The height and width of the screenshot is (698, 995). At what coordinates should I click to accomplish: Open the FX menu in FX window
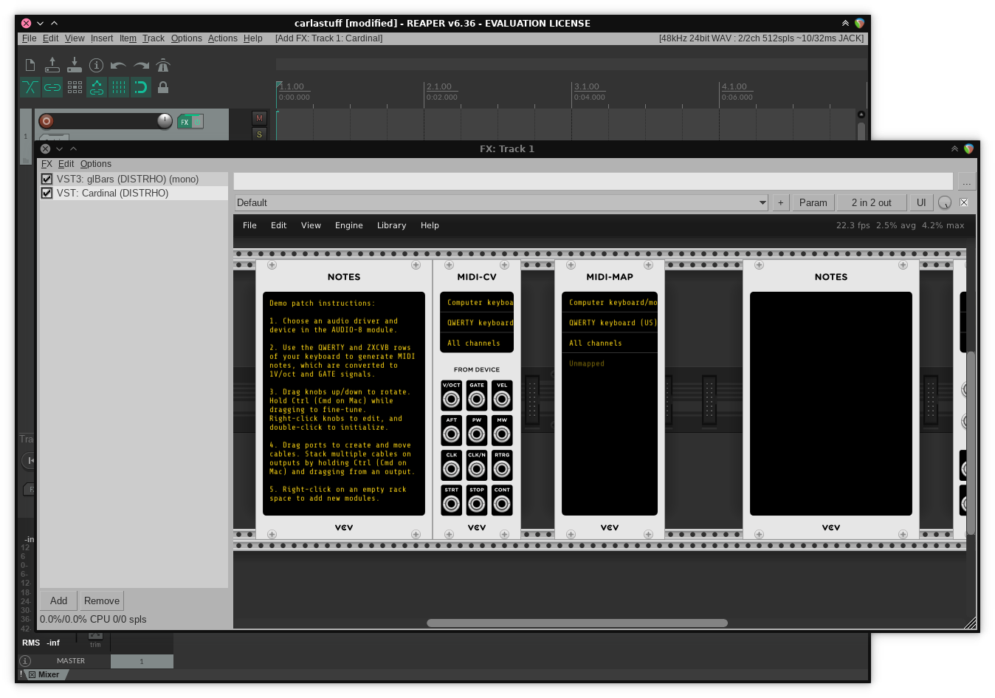point(47,164)
